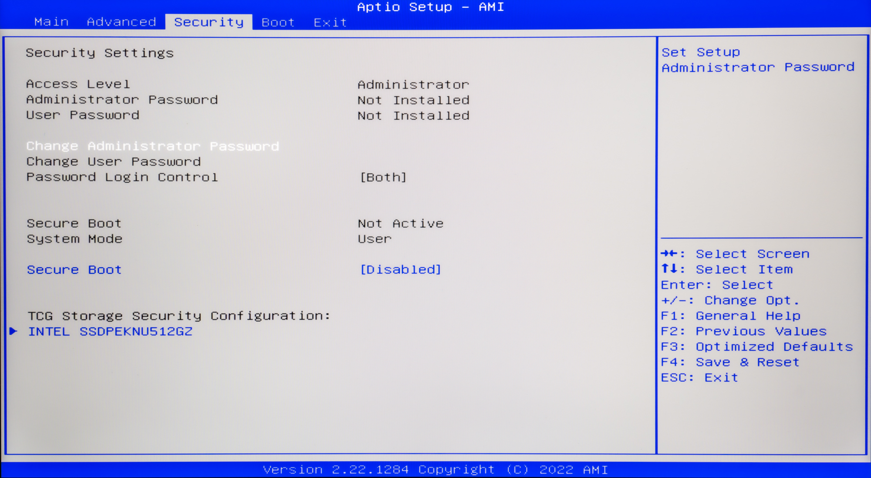Open Password Login Control [Both] option

coord(383,178)
